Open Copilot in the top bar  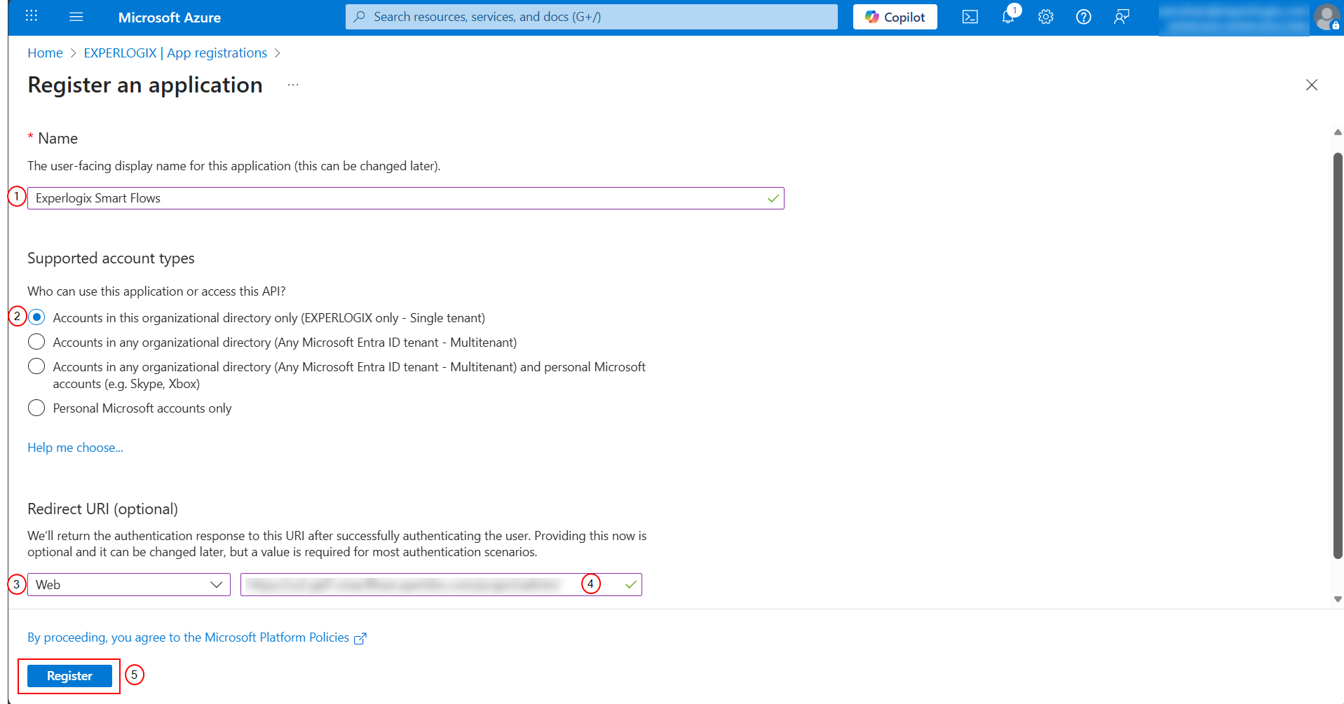tap(895, 17)
